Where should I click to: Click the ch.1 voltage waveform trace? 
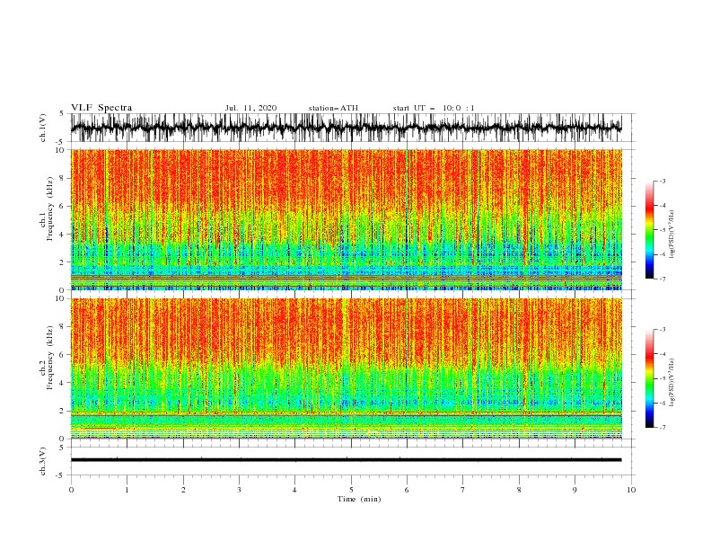click(346, 128)
